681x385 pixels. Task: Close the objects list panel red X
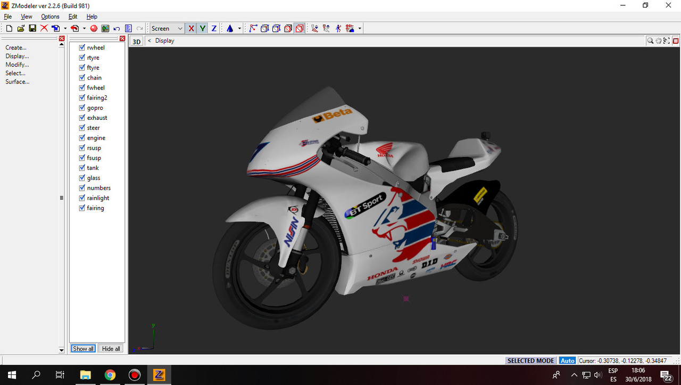tap(122, 38)
